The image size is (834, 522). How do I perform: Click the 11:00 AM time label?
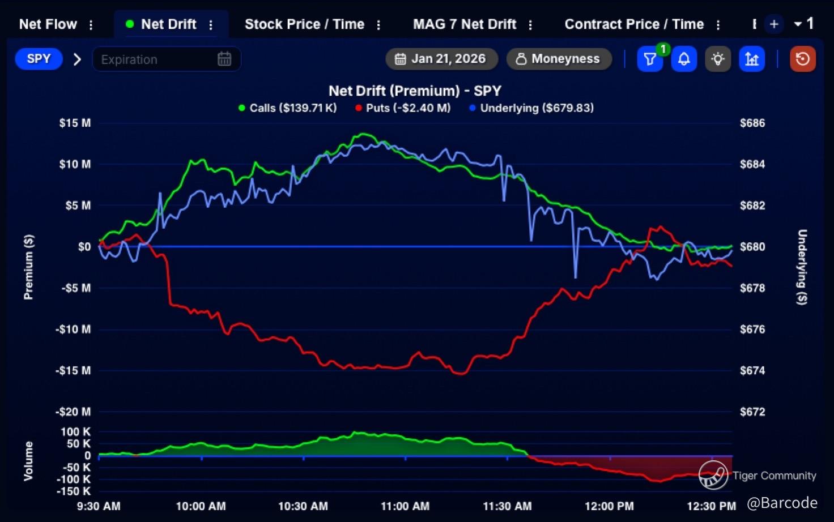click(x=405, y=506)
